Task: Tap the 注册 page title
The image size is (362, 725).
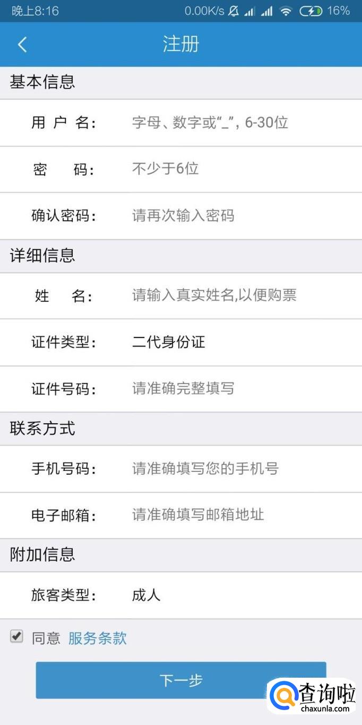Action: (x=181, y=45)
